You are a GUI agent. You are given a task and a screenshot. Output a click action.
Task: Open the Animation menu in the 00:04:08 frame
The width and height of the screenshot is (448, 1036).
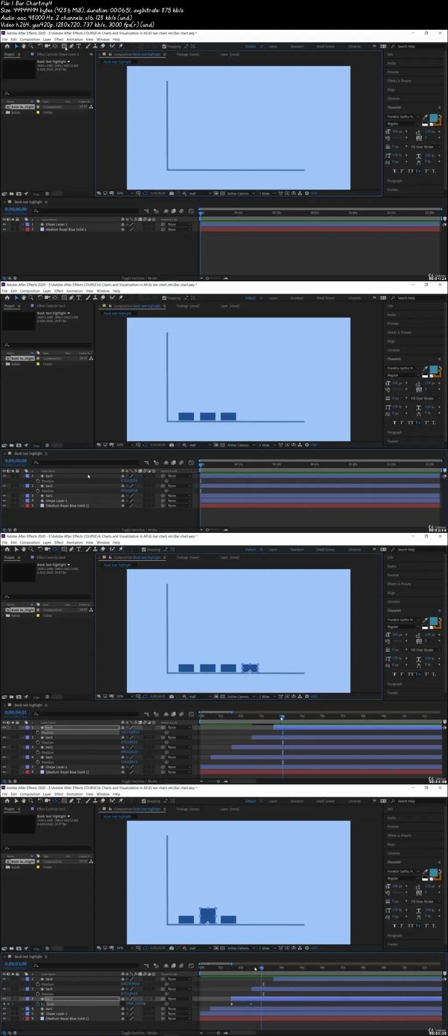[x=74, y=542]
